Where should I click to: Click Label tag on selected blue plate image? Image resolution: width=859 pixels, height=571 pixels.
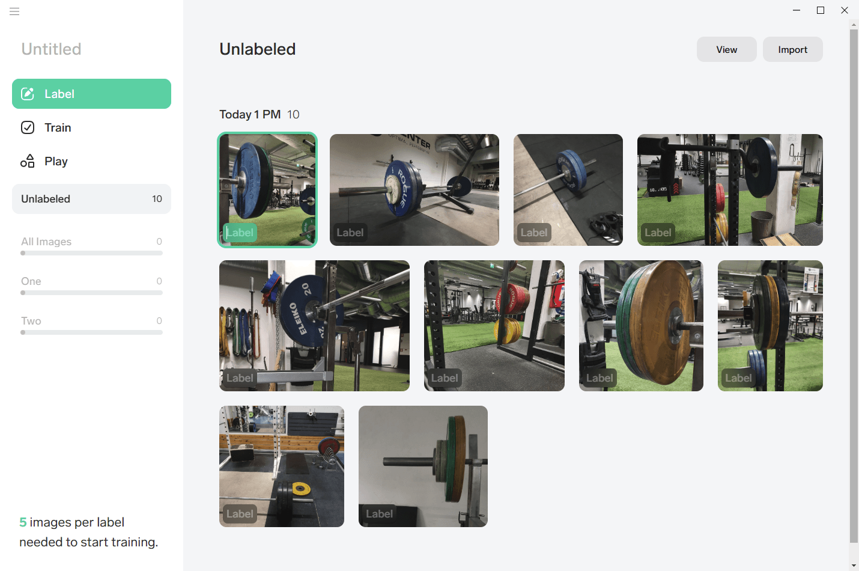[x=240, y=233]
